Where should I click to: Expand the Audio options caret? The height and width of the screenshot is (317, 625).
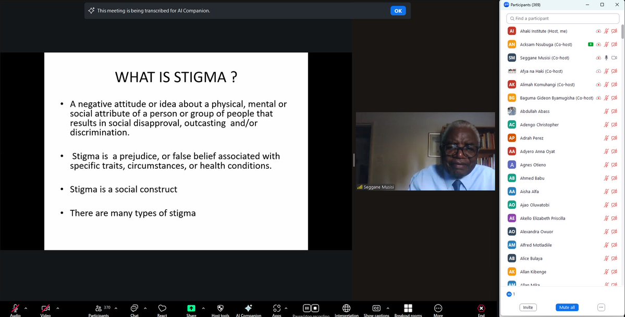(x=26, y=308)
